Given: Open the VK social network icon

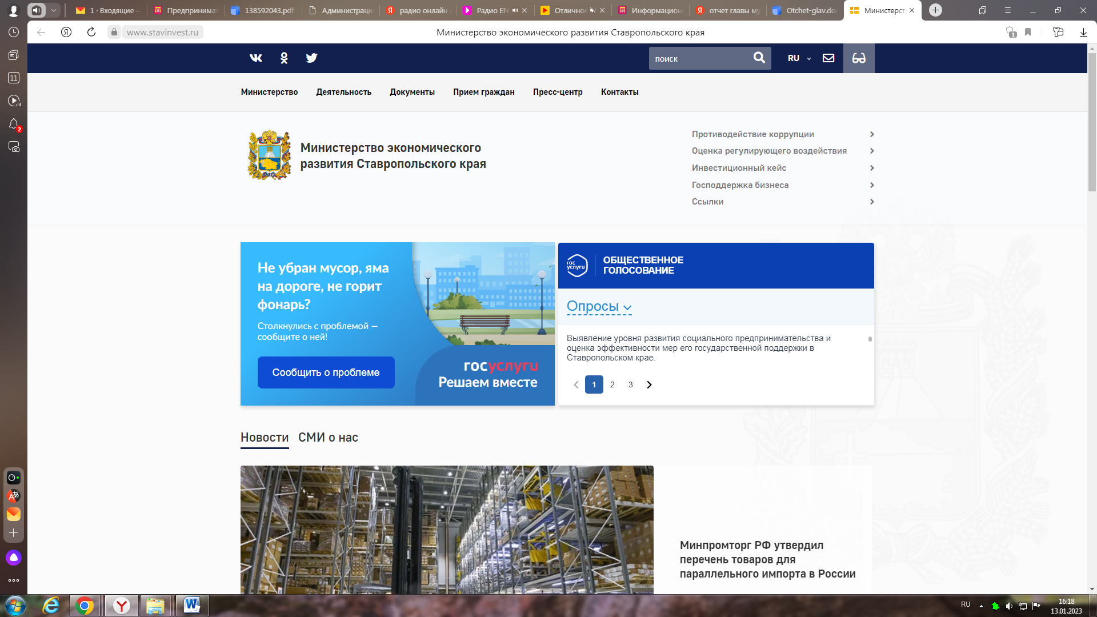Looking at the screenshot, I should [256, 58].
